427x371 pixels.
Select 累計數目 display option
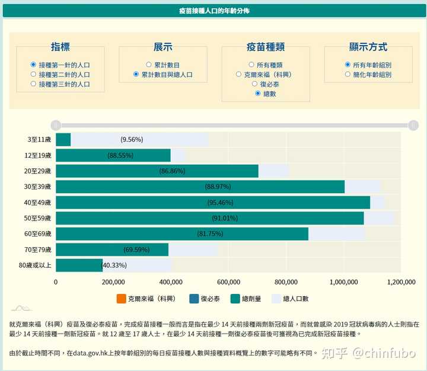(x=149, y=65)
